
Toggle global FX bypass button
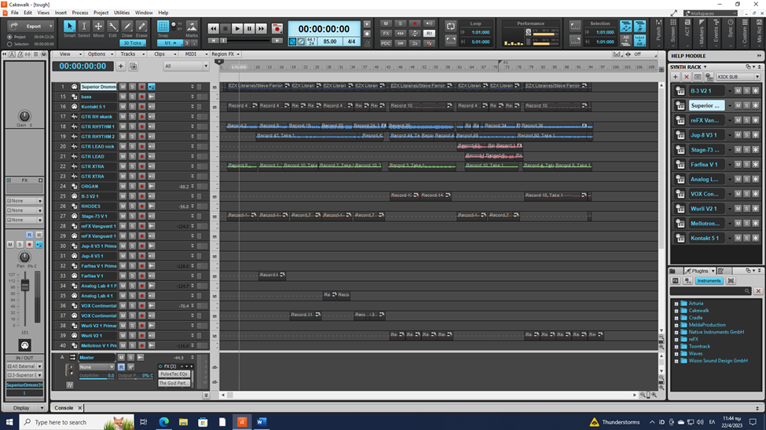point(386,34)
